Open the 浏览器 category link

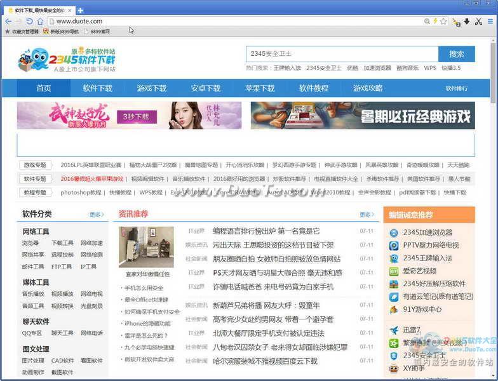(30, 243)
